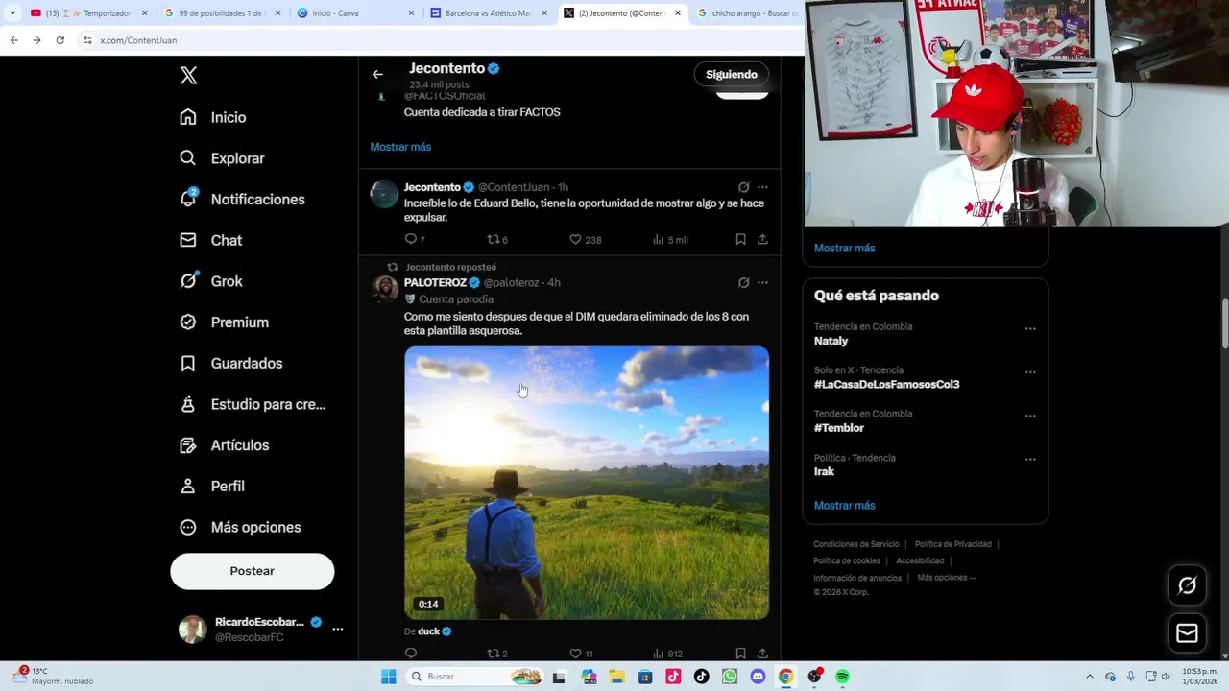Open Discord from the taskbar
Viewport: 1229px width, 691px height.
click(x=758, y=677)
